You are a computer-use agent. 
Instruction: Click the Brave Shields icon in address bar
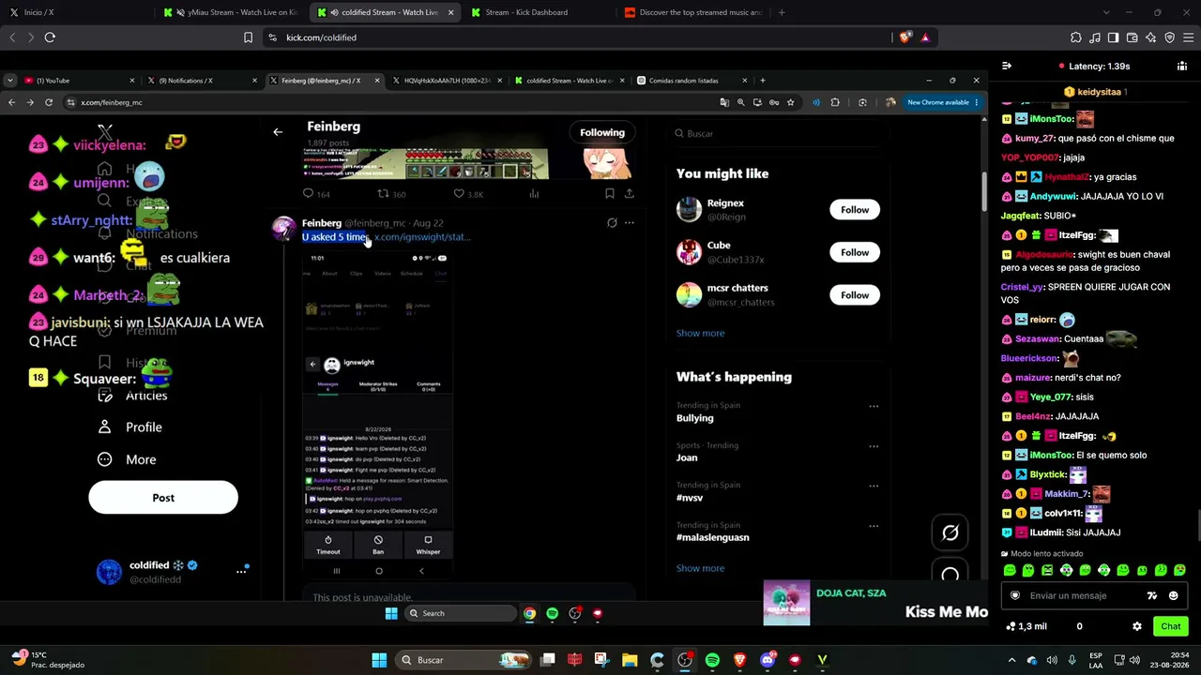905,37
